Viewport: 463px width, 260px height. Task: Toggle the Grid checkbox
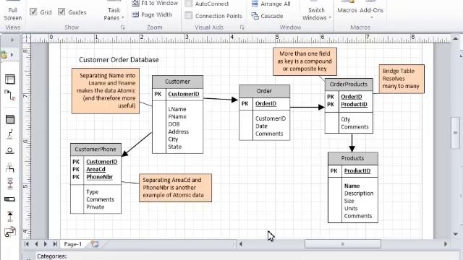pos(33,12)
